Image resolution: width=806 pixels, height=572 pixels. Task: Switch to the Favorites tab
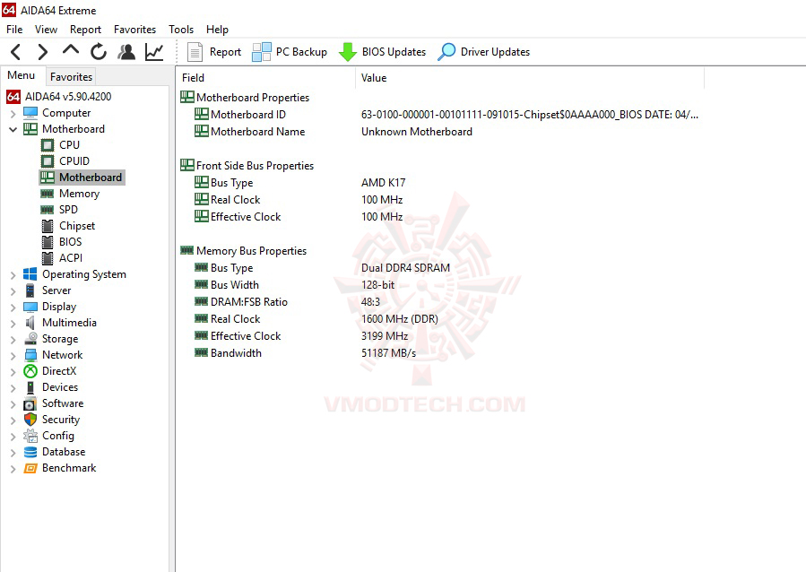pyautogui.click(x=70, y=76)
